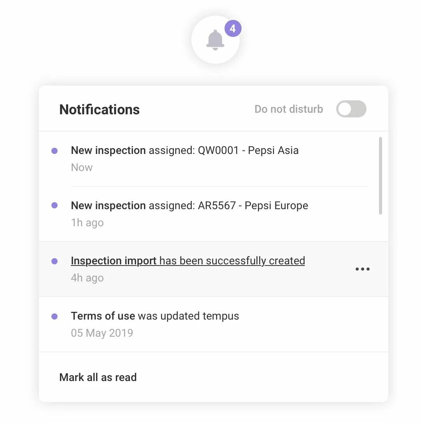Click unread dot next to Pepsi Europe notification
Screen dimensions: 421x423
click(54, 205)
